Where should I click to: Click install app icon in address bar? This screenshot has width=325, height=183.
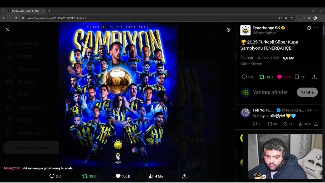click(280, 18)
